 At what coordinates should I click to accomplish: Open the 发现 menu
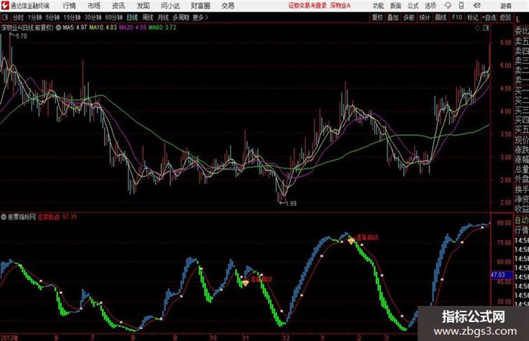tap(143, 6)
